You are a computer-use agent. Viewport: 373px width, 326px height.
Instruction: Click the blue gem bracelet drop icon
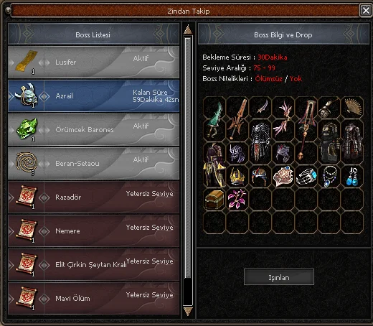point(306,177)
